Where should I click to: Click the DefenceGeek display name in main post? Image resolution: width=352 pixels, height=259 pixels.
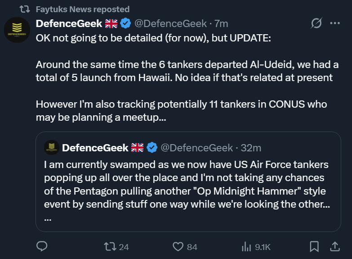(x=69, y=23)
